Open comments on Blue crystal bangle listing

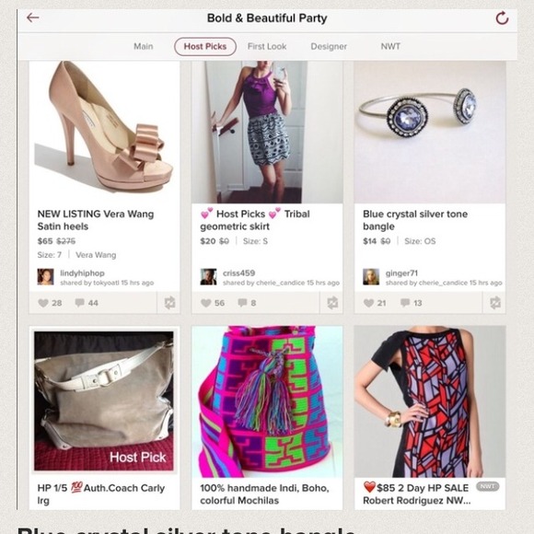coord(411,303)
